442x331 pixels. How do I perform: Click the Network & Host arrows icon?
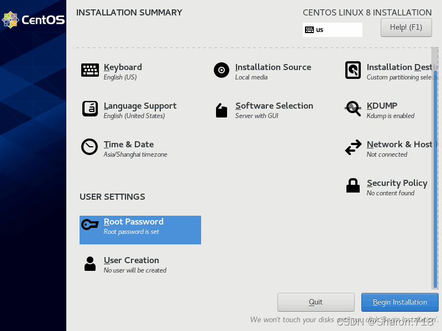point(353,147)
